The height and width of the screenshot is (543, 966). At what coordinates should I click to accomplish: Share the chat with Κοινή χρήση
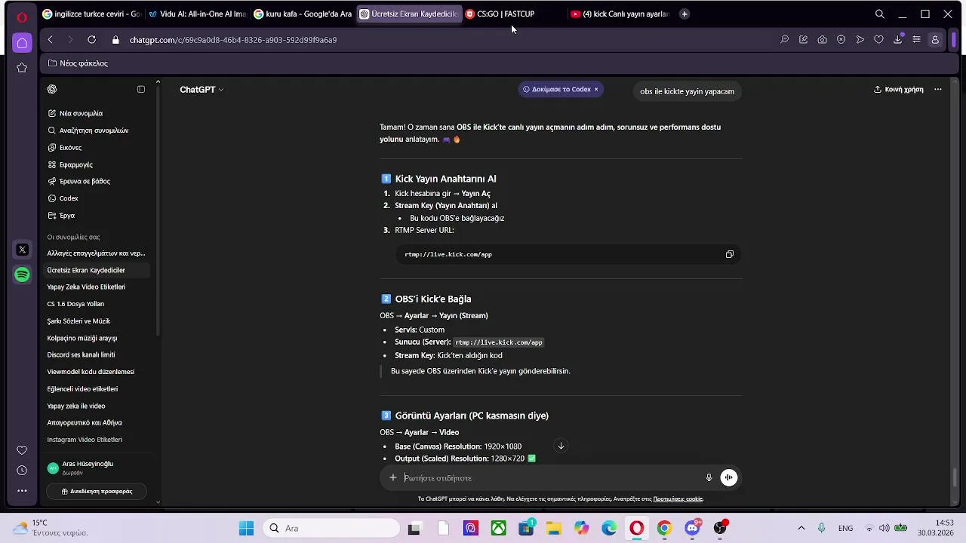898,89
